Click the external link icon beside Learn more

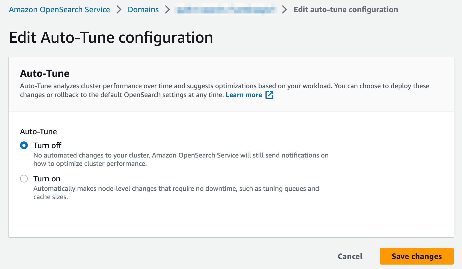pyautogui.click(x=269, y=95)
